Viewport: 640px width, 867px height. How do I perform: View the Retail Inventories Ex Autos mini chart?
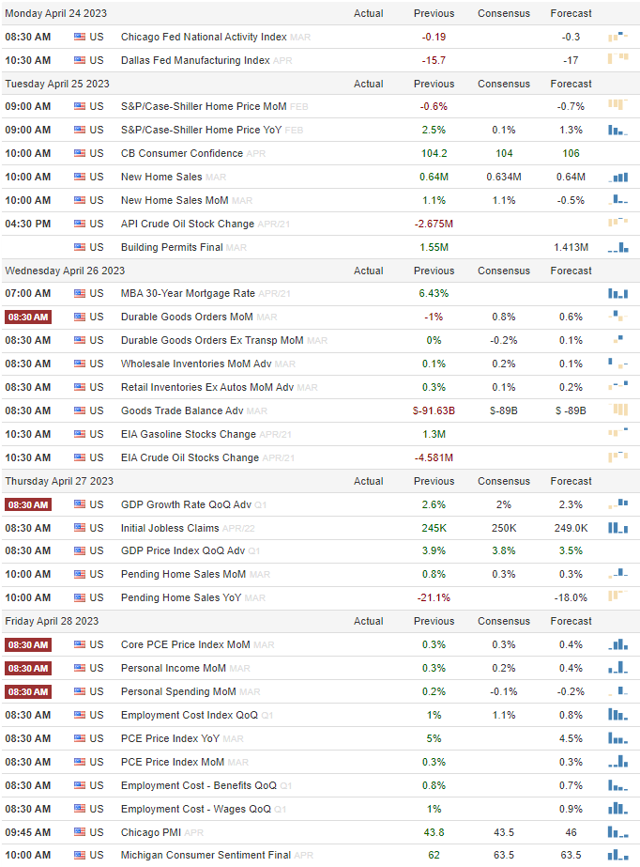pos(617,385)
